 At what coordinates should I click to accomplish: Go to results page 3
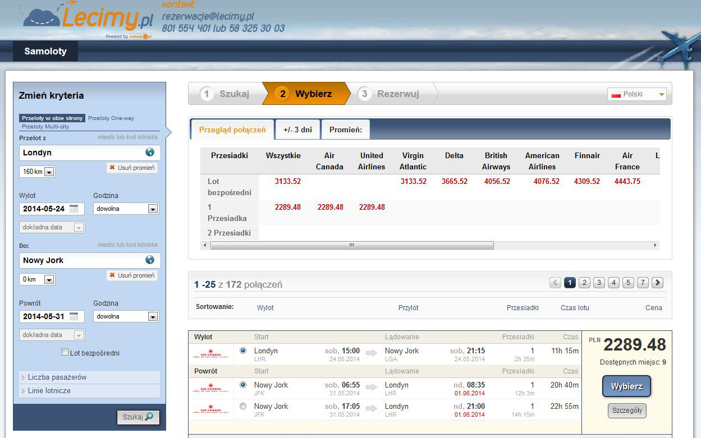click(599, 283)
